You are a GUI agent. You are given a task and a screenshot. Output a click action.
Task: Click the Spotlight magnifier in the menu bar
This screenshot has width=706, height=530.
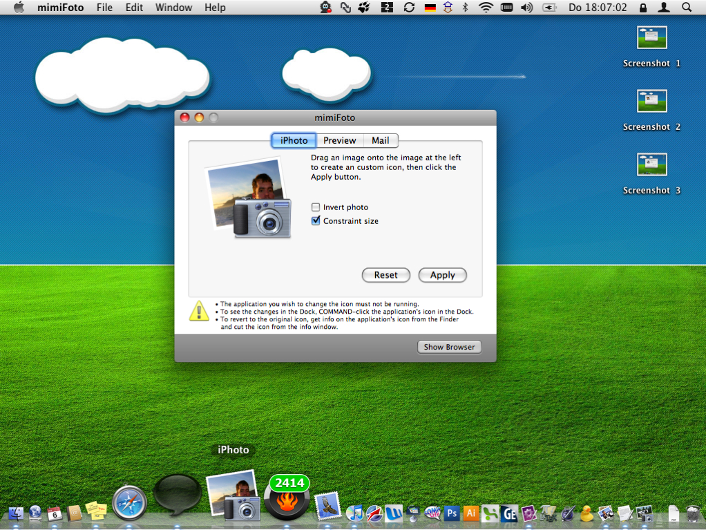click(687, 8)
